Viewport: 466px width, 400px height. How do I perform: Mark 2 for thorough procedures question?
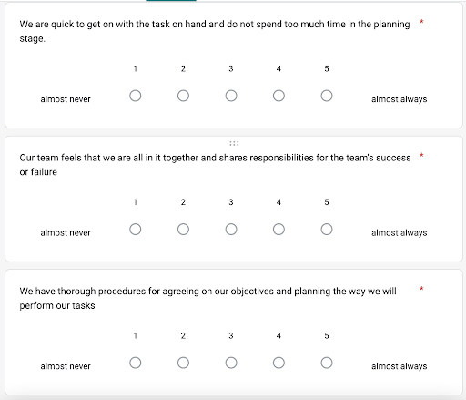tap(183, 363)
